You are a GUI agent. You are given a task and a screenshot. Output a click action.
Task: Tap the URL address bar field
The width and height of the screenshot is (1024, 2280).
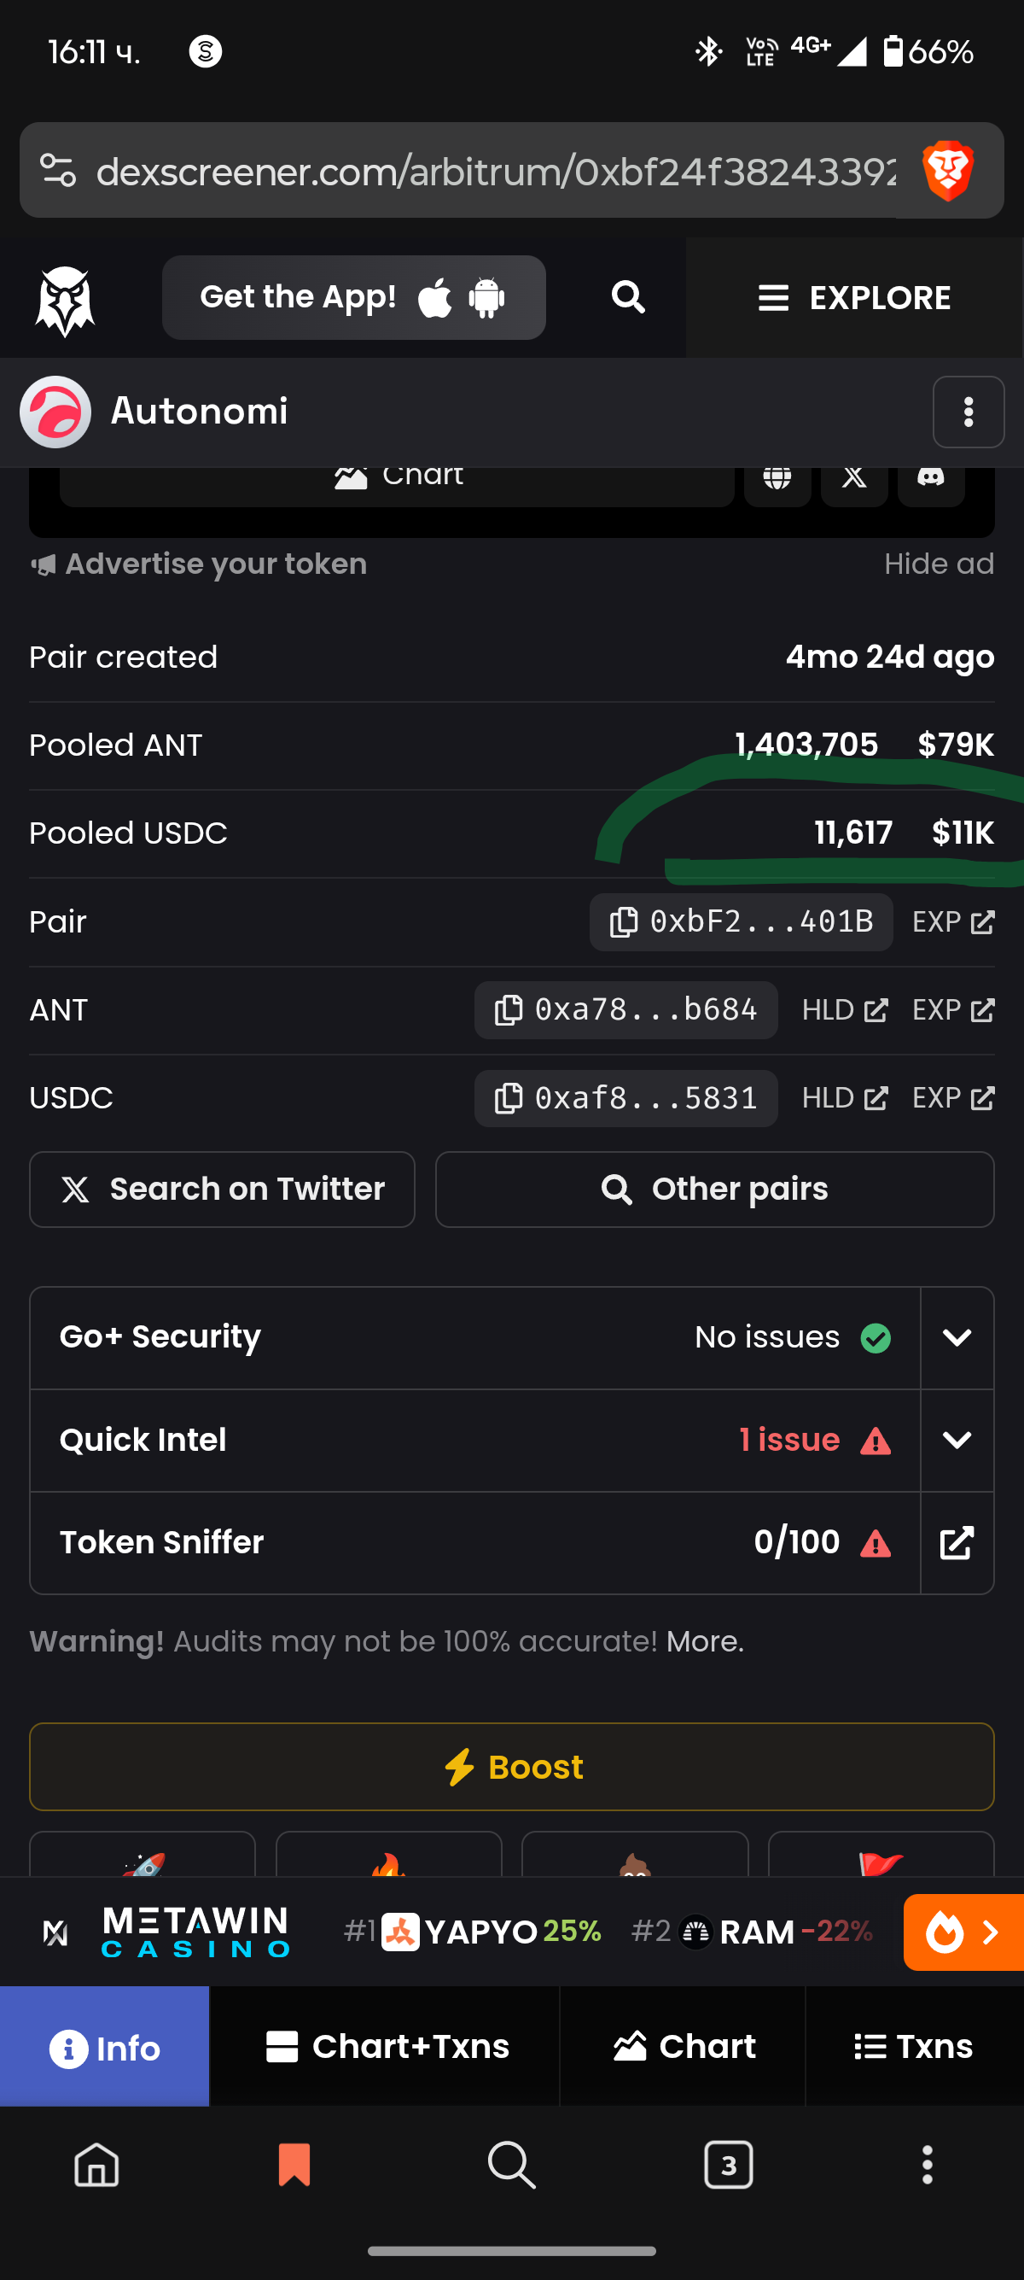495,171
